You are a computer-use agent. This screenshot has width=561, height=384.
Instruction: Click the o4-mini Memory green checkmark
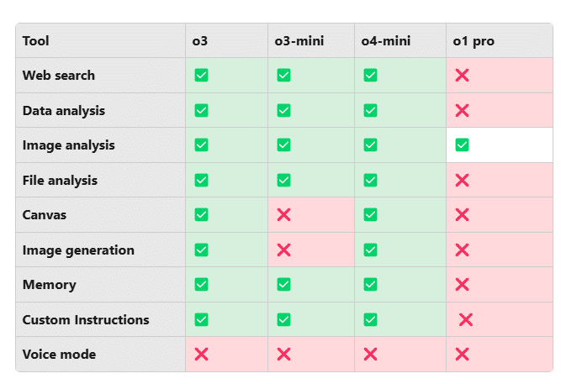point(370,285)
